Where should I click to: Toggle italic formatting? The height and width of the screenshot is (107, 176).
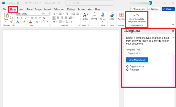tap(21, 18)
